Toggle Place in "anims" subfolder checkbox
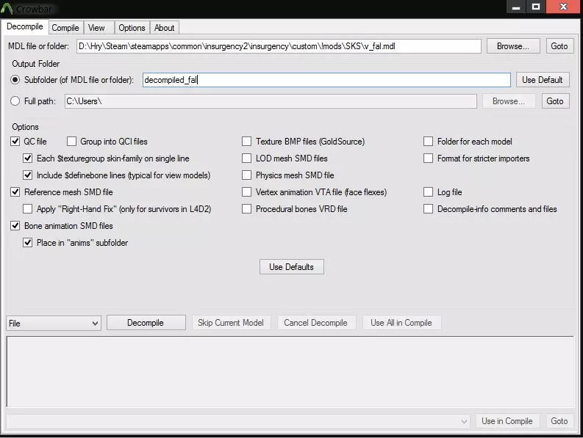The image size is (583, 438). coord(28,243)
